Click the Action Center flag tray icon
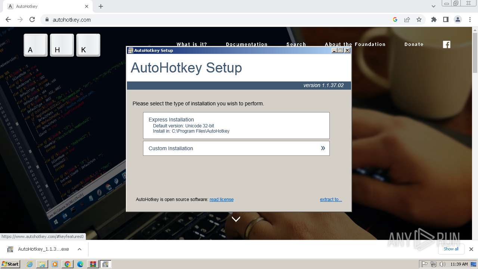The height and width of the screenshot is (269, 478). 425,264
